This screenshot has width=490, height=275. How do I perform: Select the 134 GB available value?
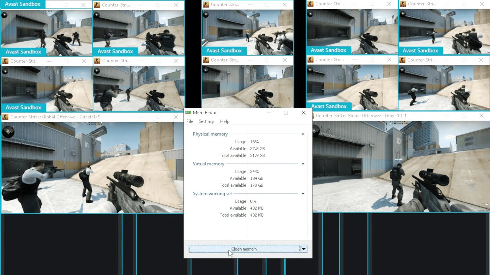pyautogui.click(x=256, y=178)
